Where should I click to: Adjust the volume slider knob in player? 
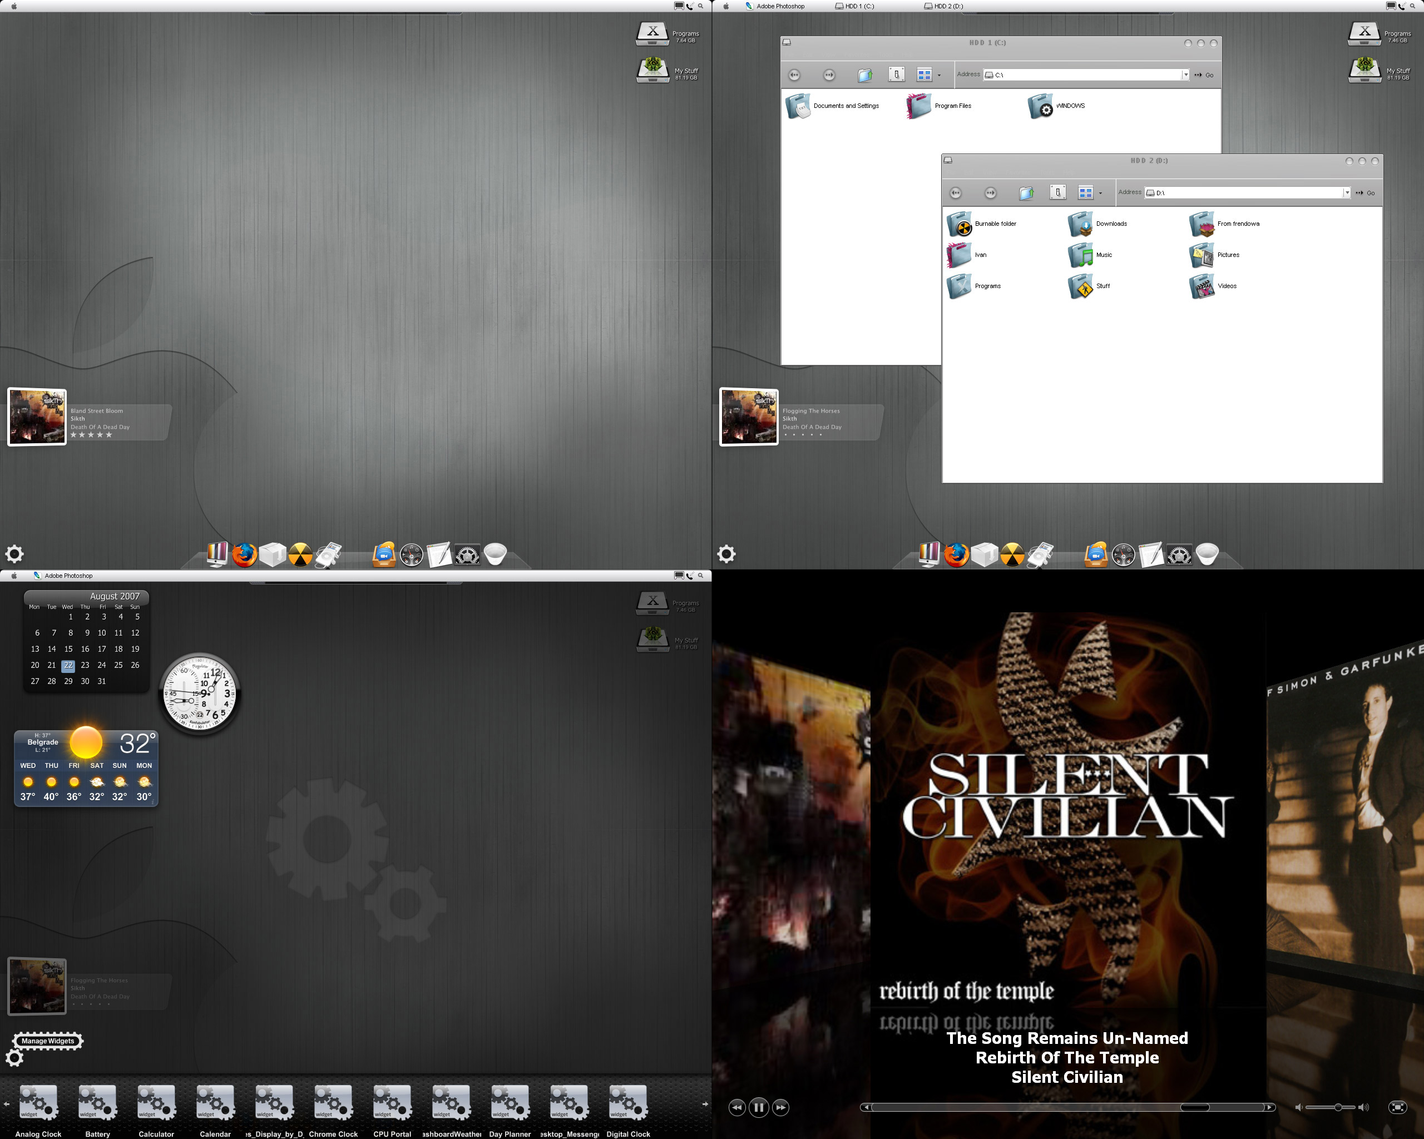tap(1338, 1107)
